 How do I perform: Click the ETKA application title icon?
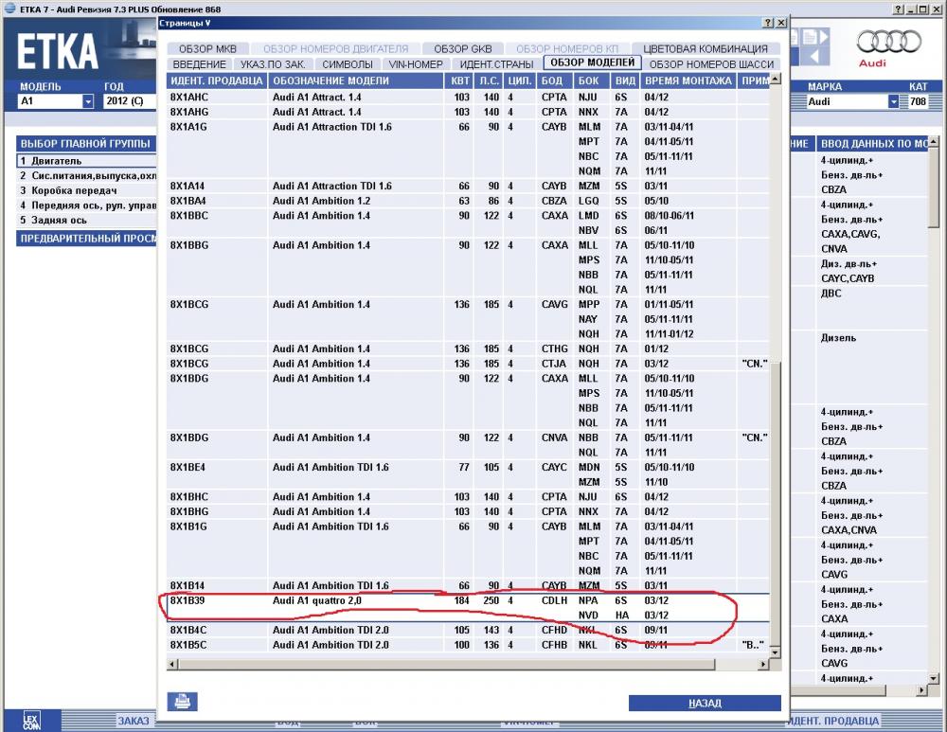coord(9,9)
